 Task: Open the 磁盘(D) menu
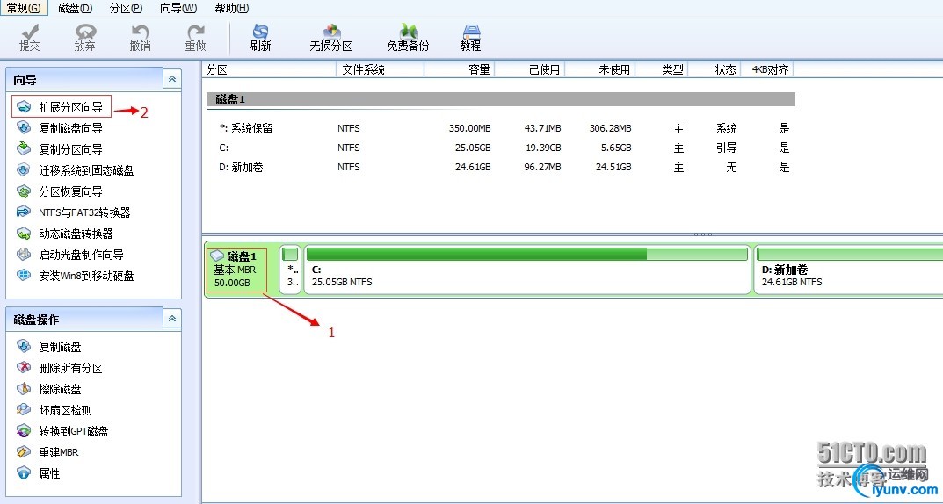76,8
